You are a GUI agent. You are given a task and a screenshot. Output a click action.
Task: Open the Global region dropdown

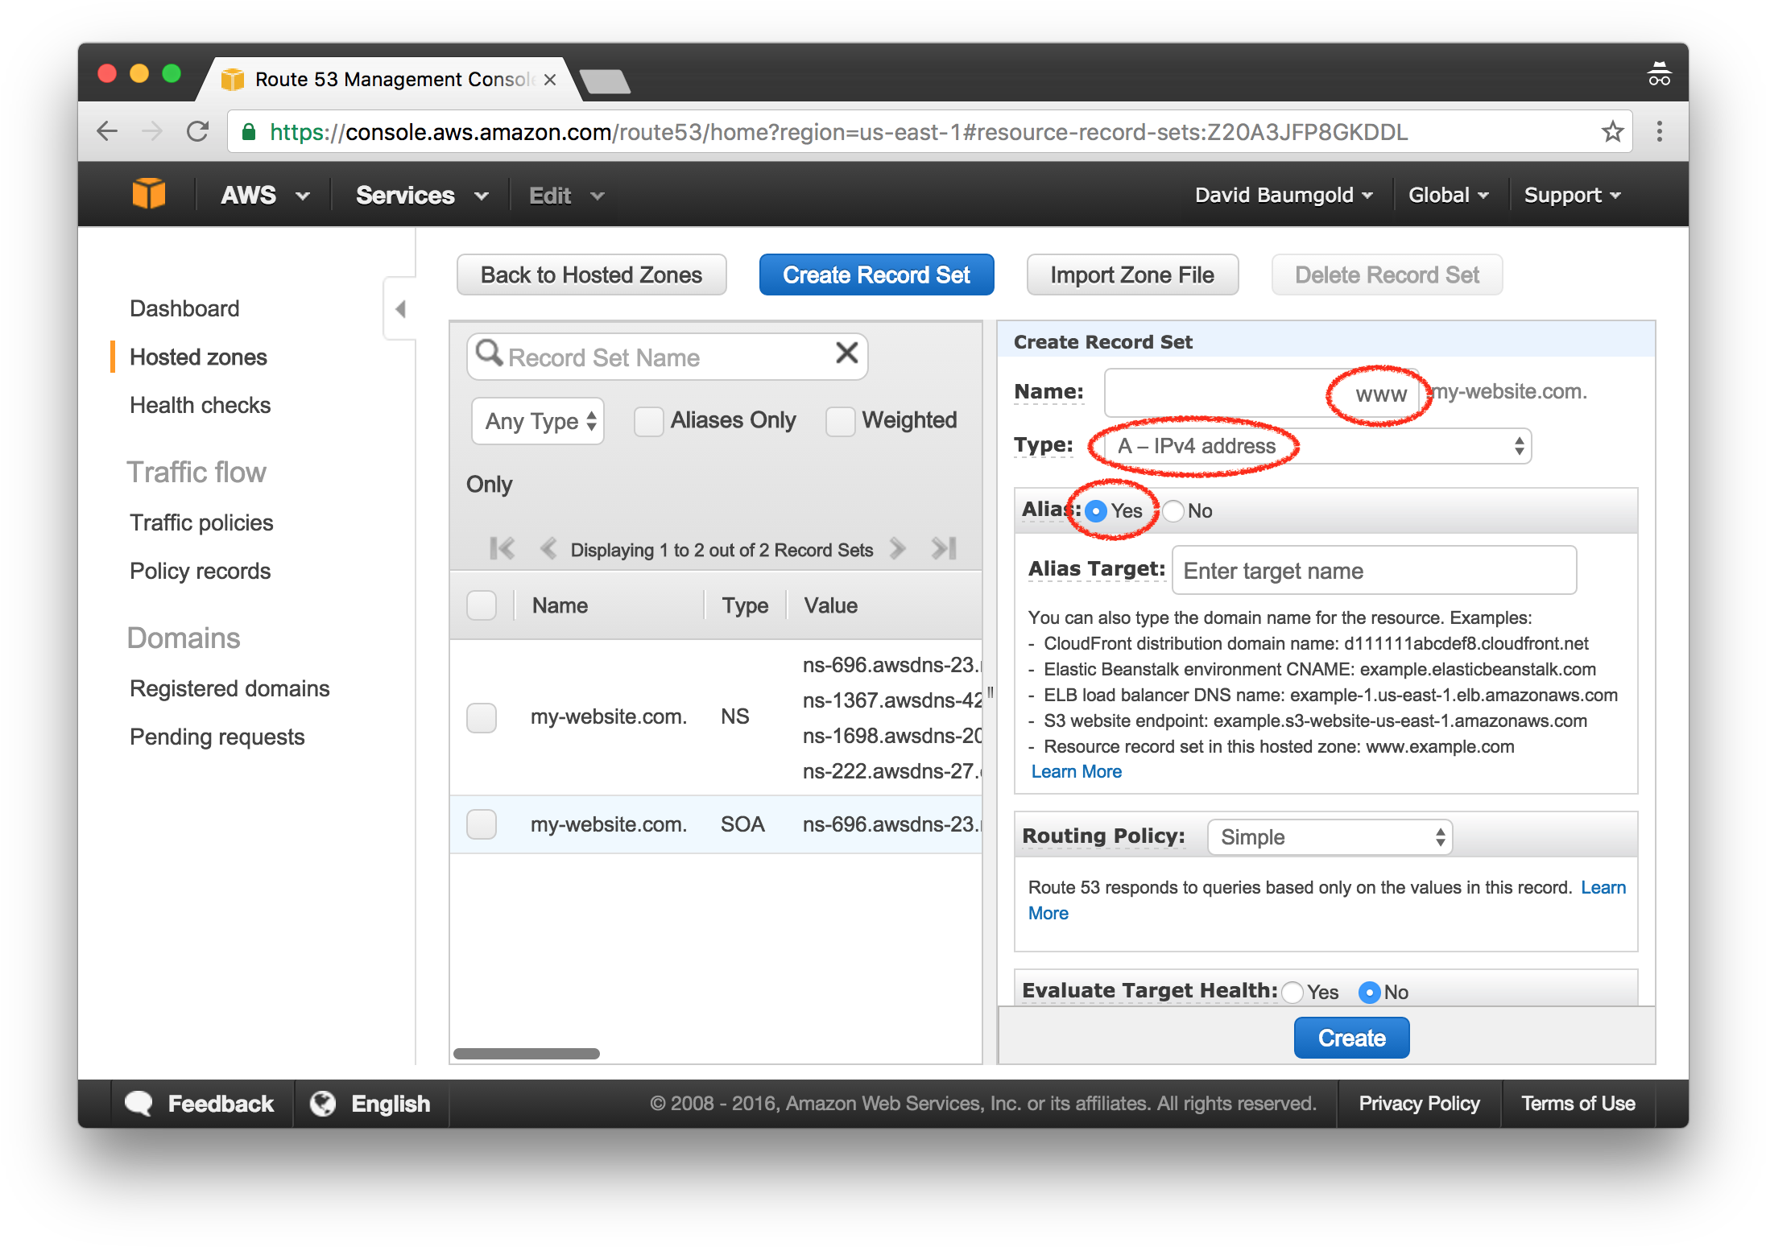coord(1448,195)
